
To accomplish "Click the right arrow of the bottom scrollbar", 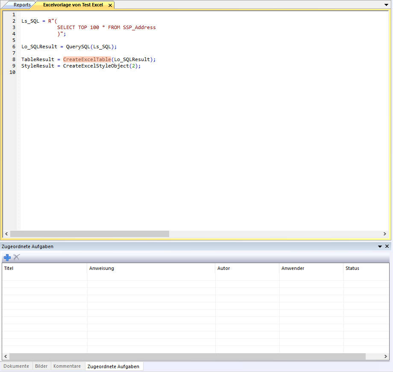I will (x=386, y=356).
